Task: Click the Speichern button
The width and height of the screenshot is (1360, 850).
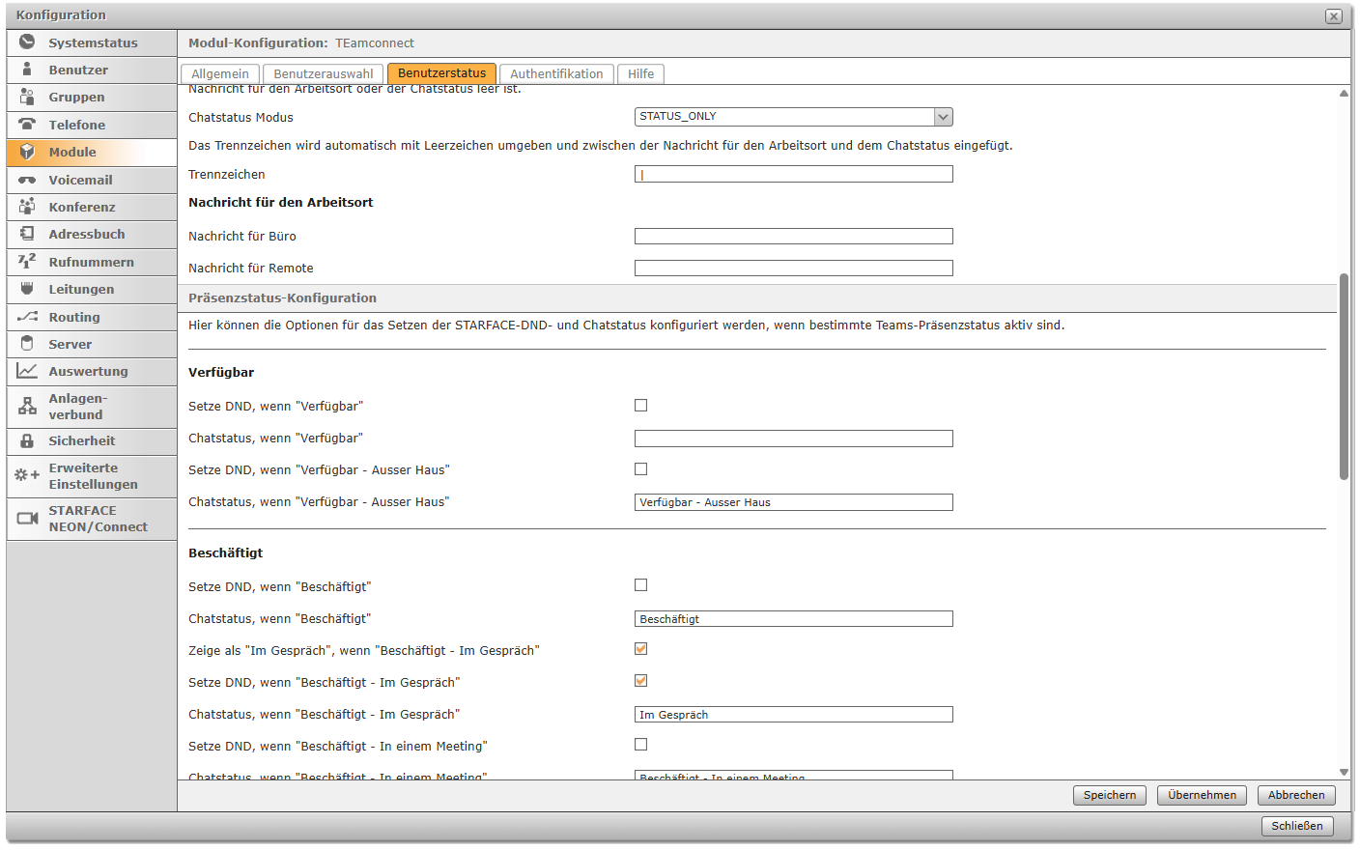Action: [x=1110, y=795]
